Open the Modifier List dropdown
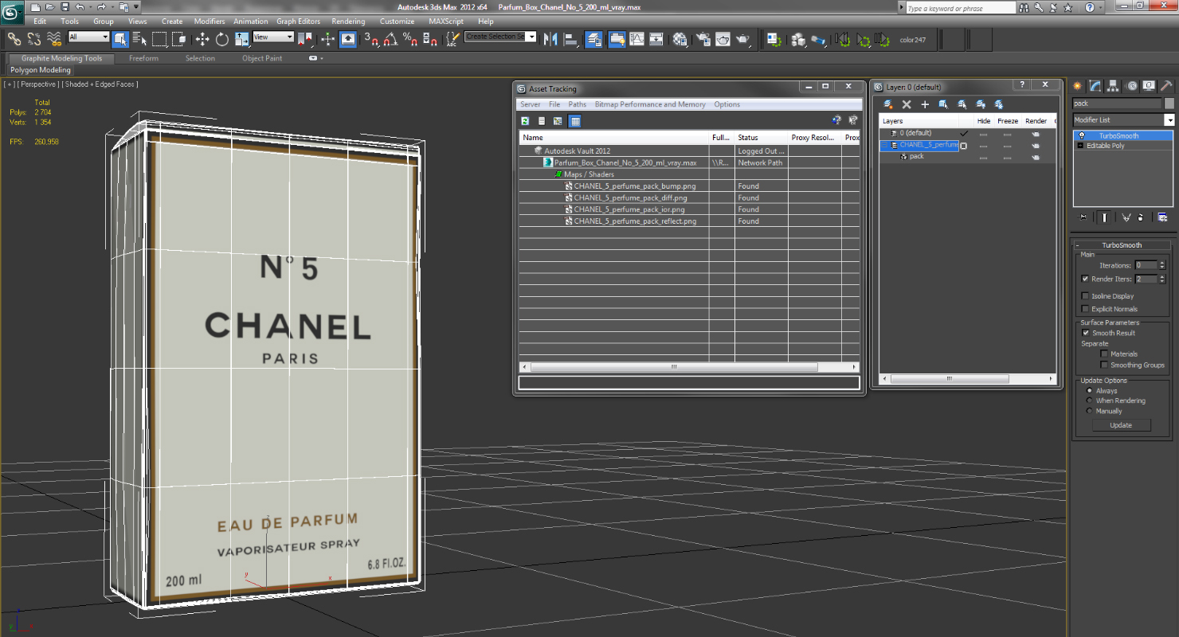Image resolution: width=1179 pixels, height=637 pixels. click(x=1169, y=120)
